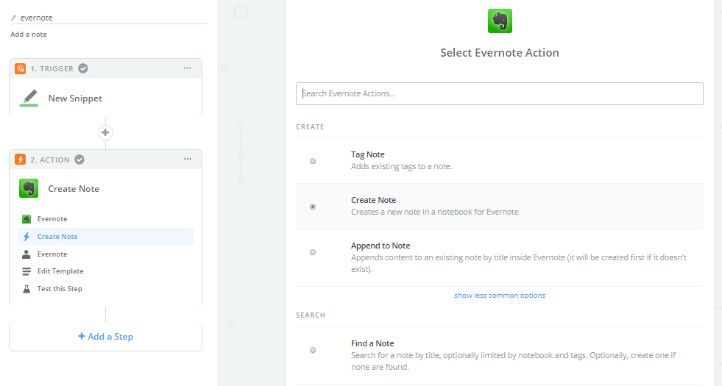
Task: Click 'Adds existing tags to a note.' description
Action: tap(402, 167)
